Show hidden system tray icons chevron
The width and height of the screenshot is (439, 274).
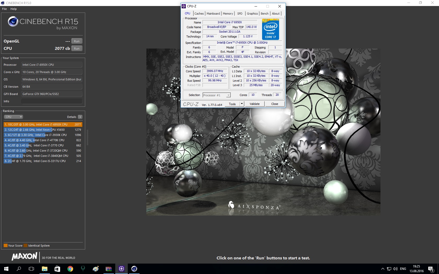(x=383, y=269)
